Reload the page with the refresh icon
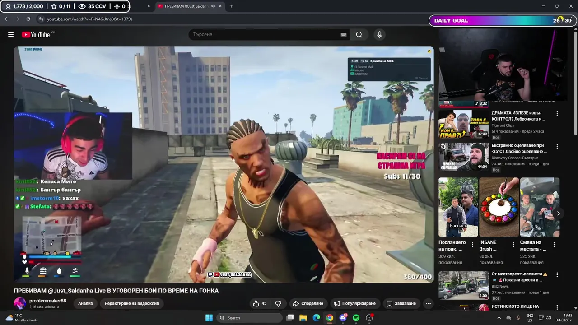 pyautogui.click(x=28, y=19)
